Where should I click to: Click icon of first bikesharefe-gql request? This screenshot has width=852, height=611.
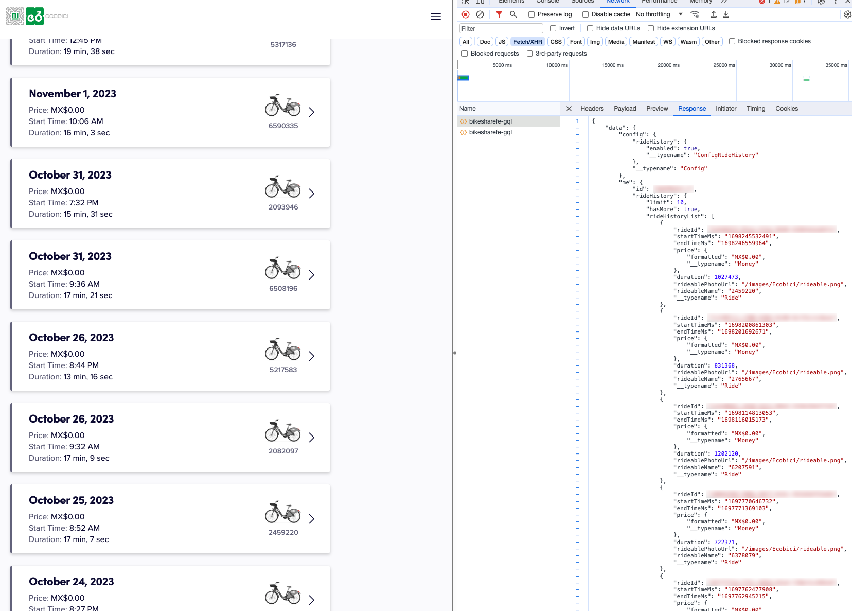[464, 121]
